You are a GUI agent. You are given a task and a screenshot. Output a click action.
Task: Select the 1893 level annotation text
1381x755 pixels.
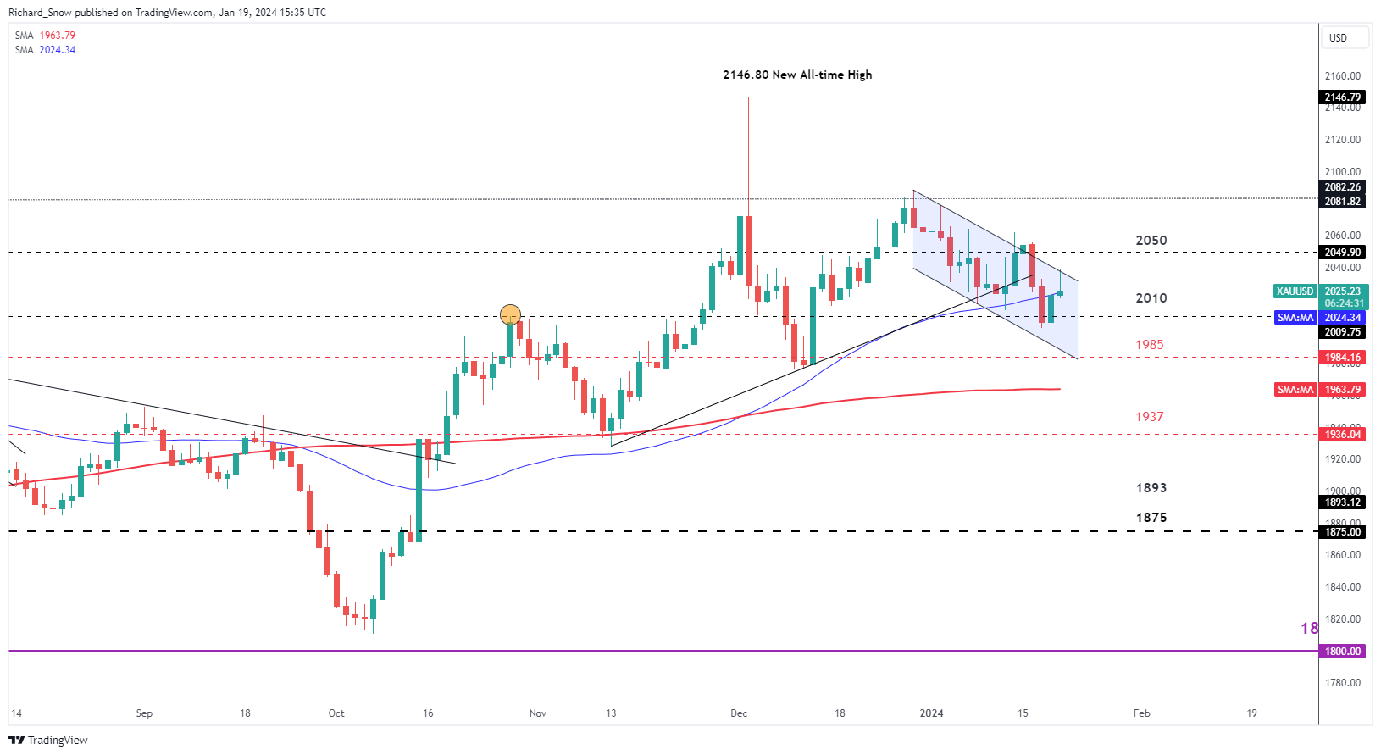(1151, 488)
